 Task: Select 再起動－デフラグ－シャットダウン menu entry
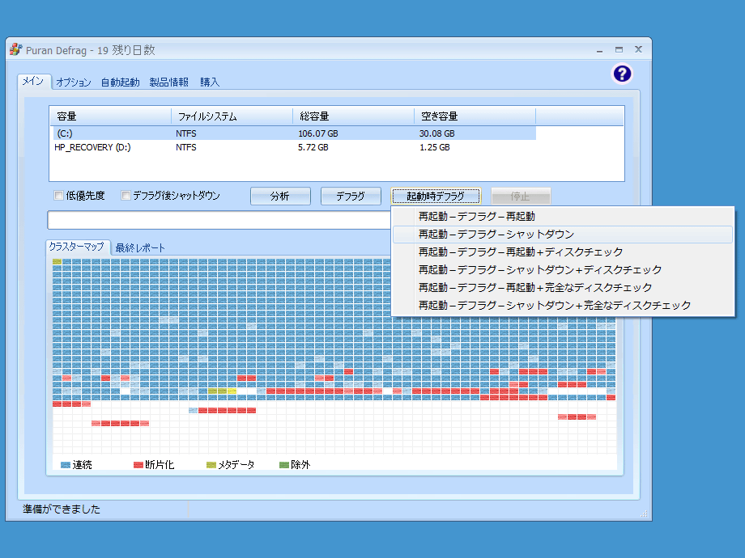pos(563,235)
